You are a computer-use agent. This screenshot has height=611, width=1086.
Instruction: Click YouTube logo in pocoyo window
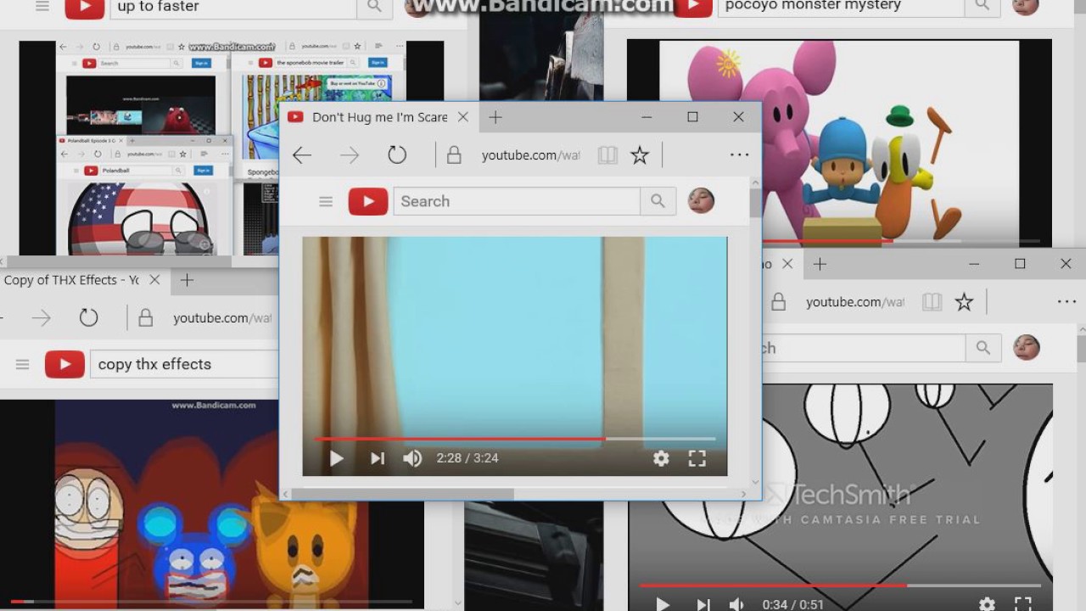pyautogui.click(x=693, y=6)
